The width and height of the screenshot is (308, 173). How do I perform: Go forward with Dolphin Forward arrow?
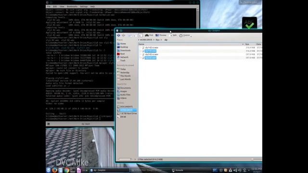(x=123, y=35)
